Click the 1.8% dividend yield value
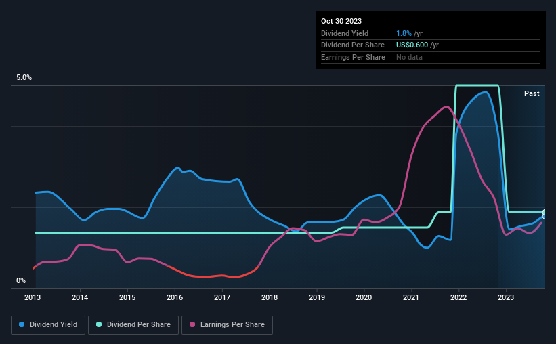Image resolution: width=556 pixels, height=344 pixels. [x=404, y=33]
